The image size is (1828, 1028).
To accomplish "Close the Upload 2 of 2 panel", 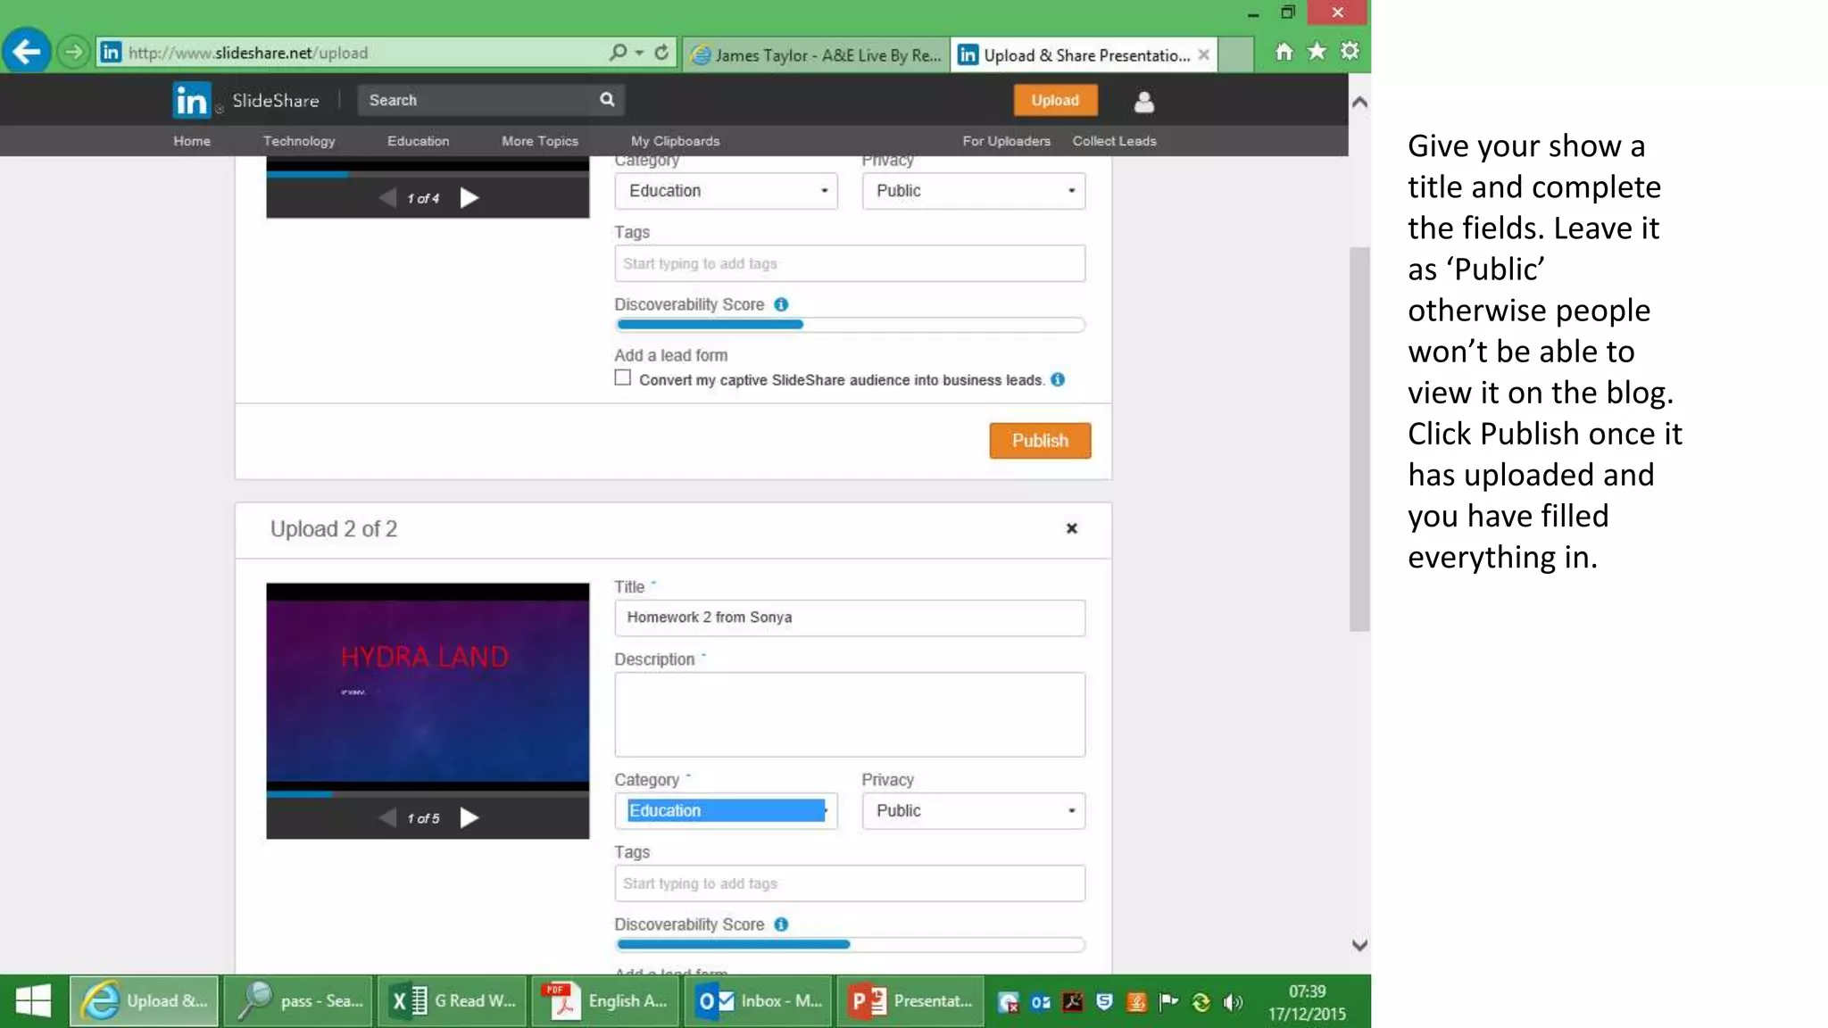I will coord(1072,528).
